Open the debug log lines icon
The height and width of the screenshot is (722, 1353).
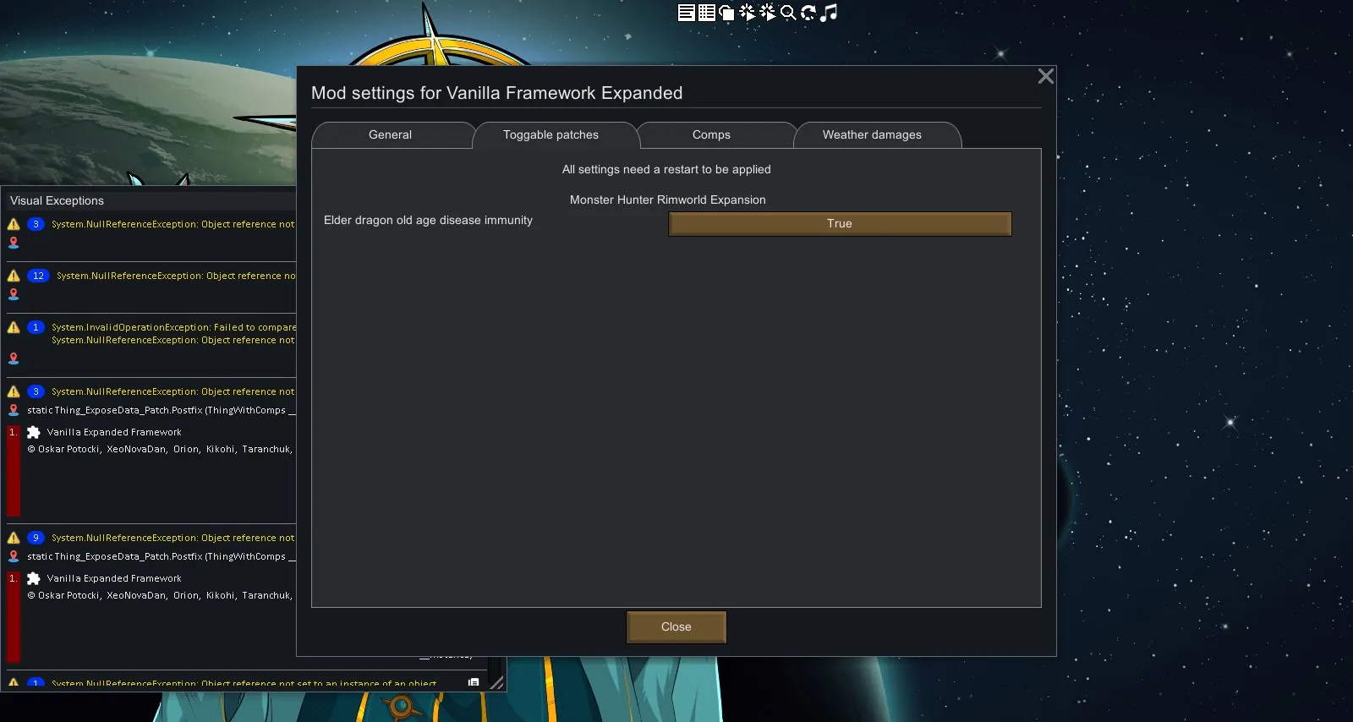(x=686, y=13)
